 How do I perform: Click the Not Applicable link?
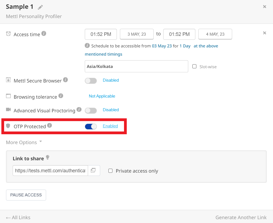[x=102, y=96]
